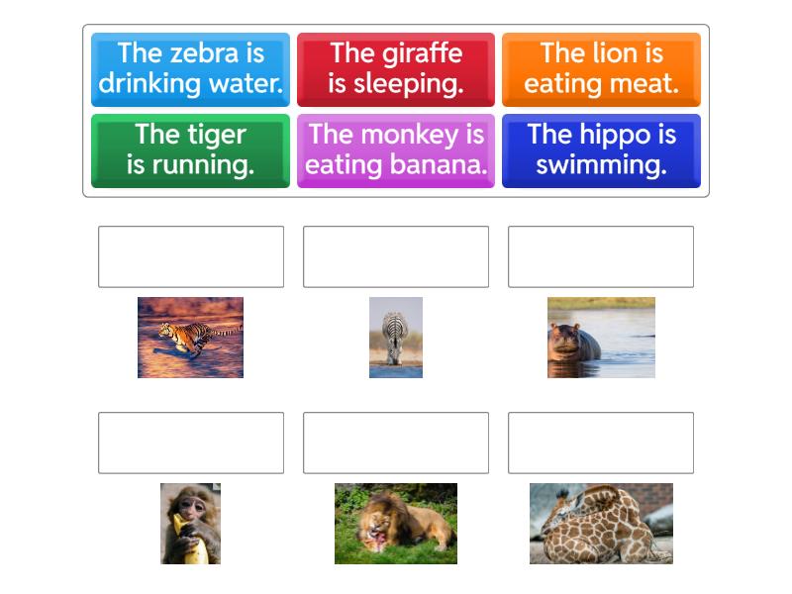Click the hippo in water photo
The width and height of the screenshot is (792, 594).
[x=601, y=338]
